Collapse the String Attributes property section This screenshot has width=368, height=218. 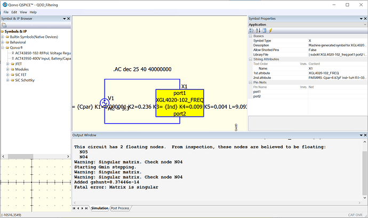pos(251,59)
